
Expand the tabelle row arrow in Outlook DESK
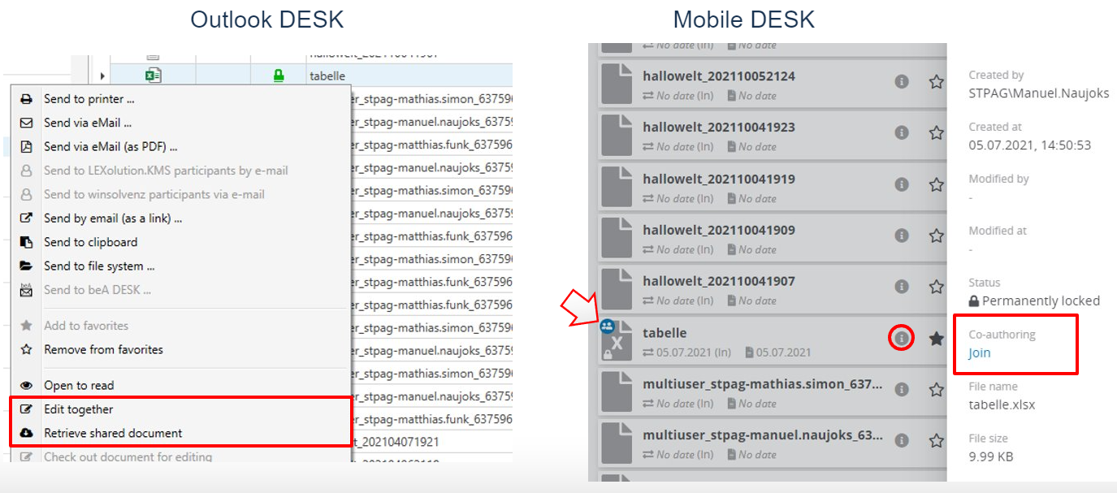click(x=102, y=76)
